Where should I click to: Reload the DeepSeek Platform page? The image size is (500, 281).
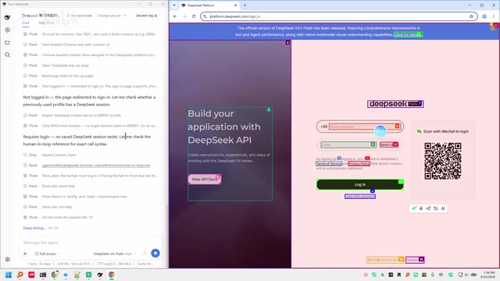click(x=194, y=16)
